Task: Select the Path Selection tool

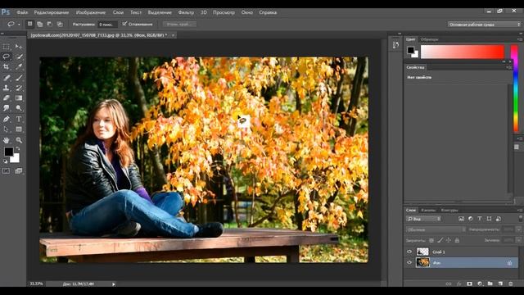Action: tap(6, 129)
